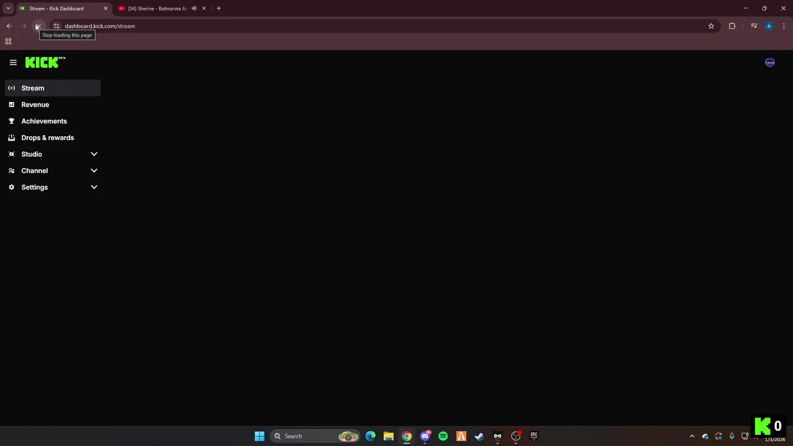
Task: Expand the Settings submenu chevron
Action: (x=94, y=187)
